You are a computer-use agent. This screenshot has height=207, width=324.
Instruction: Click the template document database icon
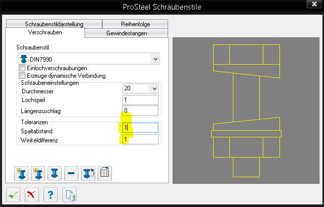(x=69, y=195)
